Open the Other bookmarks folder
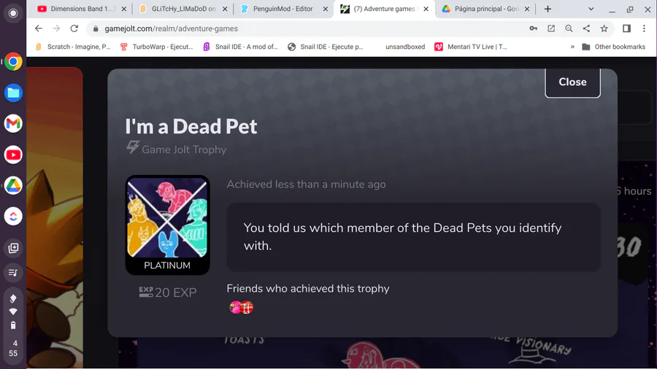Image resolution: width=657 pixels, height=369 pixels. (x=614, y=47)
